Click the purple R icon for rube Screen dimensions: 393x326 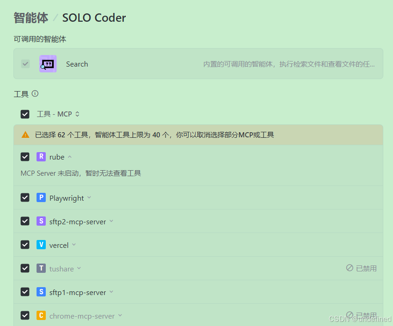click(41, 157)
